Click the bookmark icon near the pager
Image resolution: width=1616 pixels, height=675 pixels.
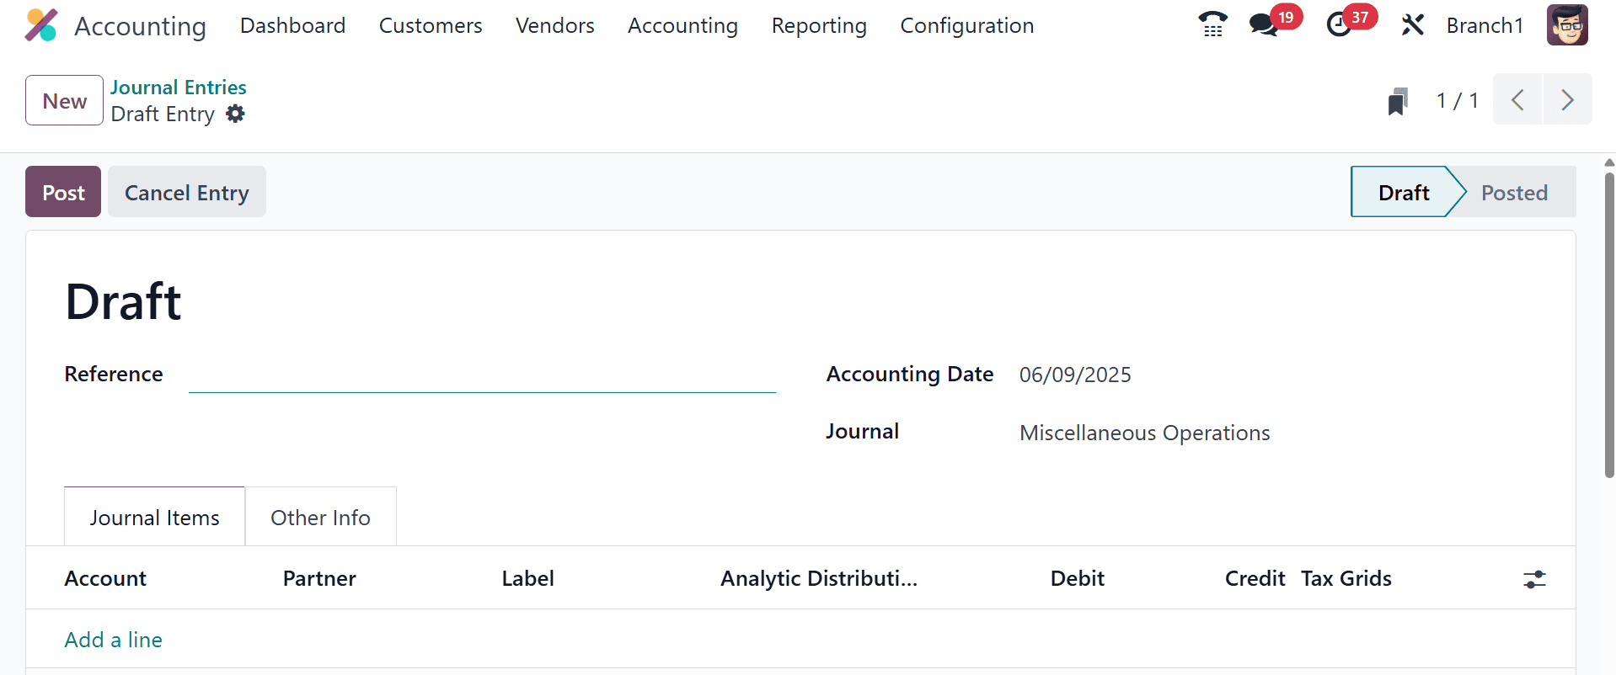(1398, 101)
